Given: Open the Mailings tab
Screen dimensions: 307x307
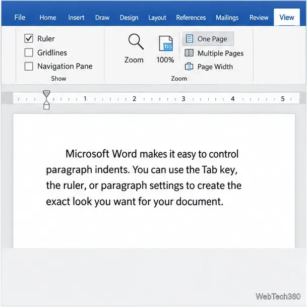Looking at the screenshot, I should click(x=227, y=18).
